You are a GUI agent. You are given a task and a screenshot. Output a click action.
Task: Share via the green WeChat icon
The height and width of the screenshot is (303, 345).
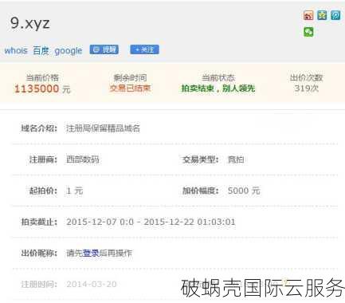[308, 32]
